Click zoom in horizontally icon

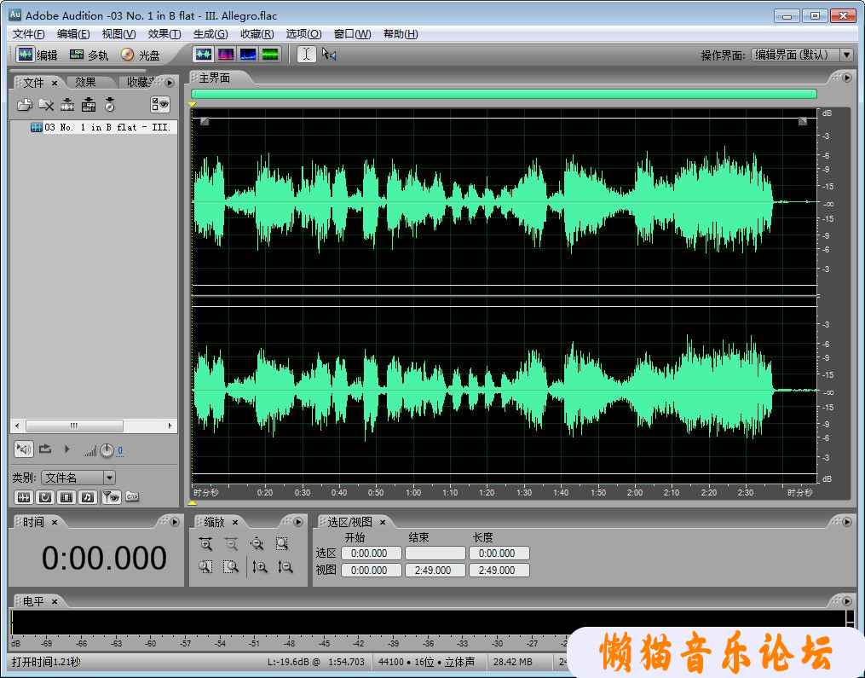click(205, 544)
